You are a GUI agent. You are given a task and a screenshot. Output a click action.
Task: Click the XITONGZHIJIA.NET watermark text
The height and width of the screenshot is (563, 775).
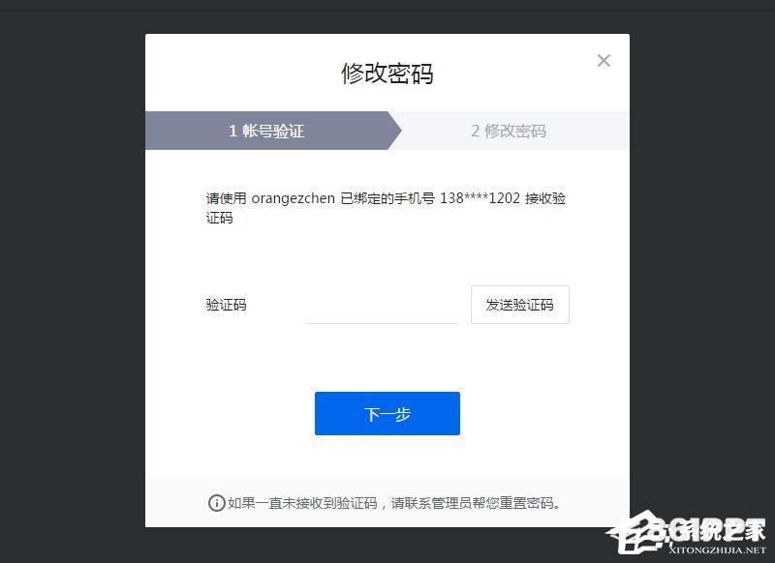coord(717,549)
